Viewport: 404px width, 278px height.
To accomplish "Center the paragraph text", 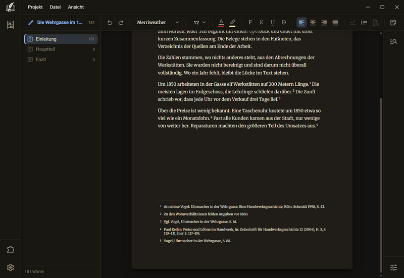I will click(313, 22).
